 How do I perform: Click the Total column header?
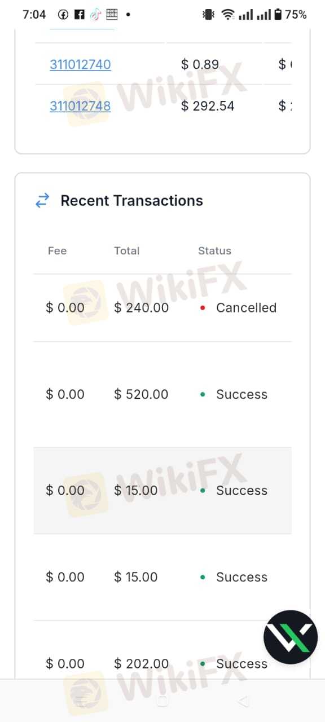(126, 251)
